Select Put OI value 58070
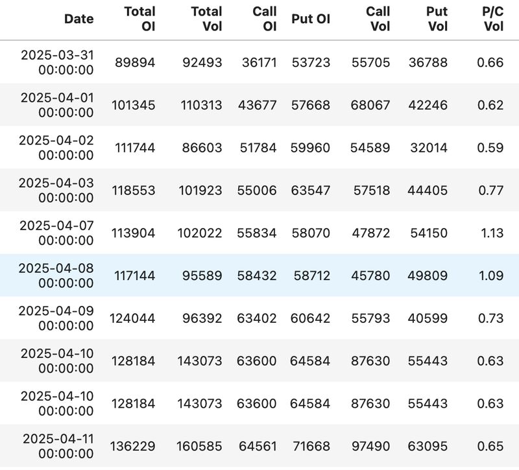This screenshot has width=519, height=470. 311,233
